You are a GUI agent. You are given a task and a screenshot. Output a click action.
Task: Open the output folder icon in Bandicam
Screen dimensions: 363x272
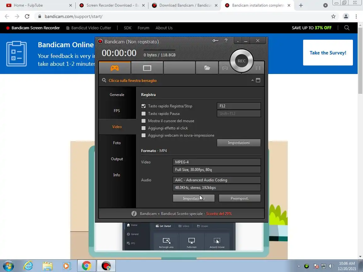tap(207, 68)
